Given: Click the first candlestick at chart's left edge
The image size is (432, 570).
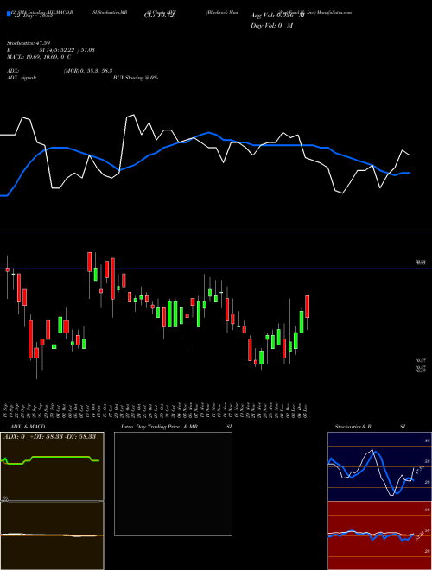Looking at the screenshot, I should coord(7,277).
